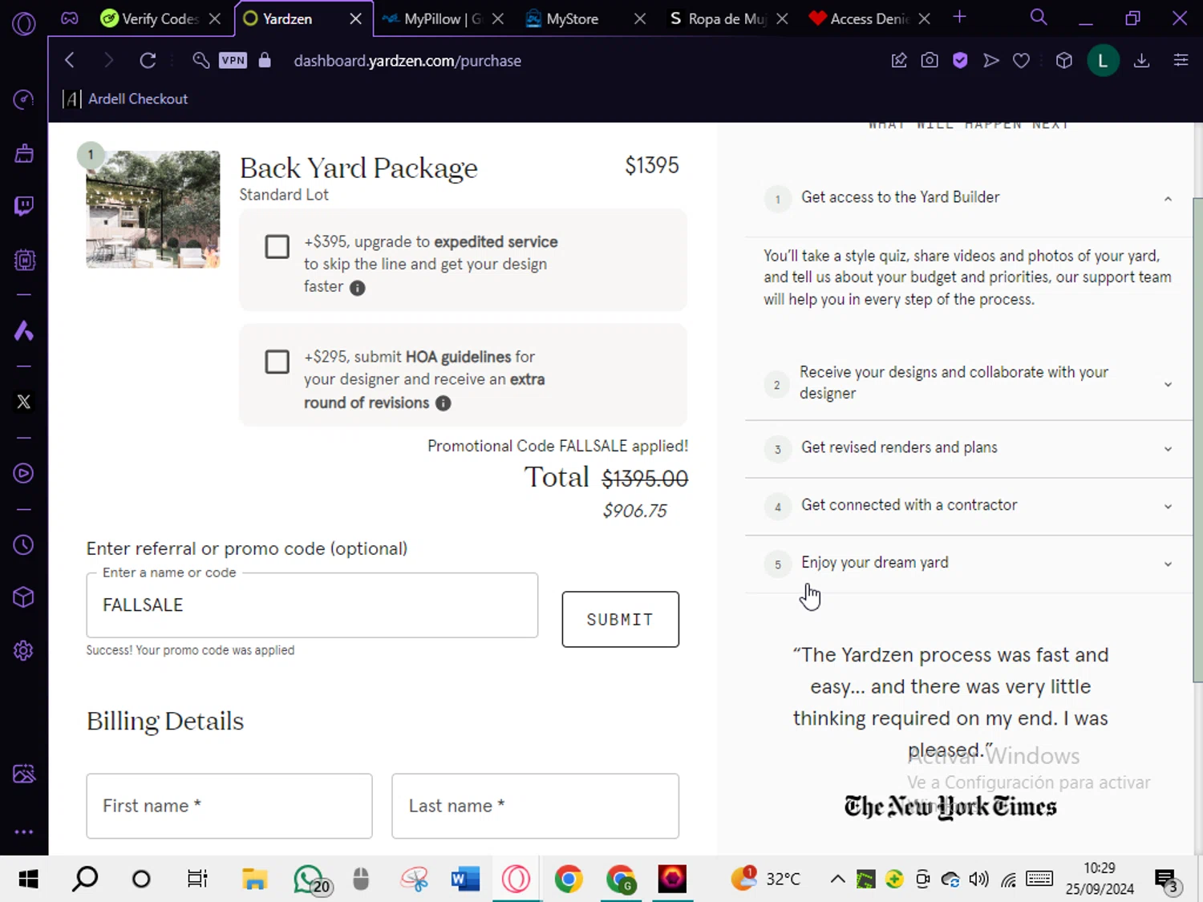Open the Ardell Checkout bookmark
This screenshot has width=1203, height=902.
pos(126,99)
